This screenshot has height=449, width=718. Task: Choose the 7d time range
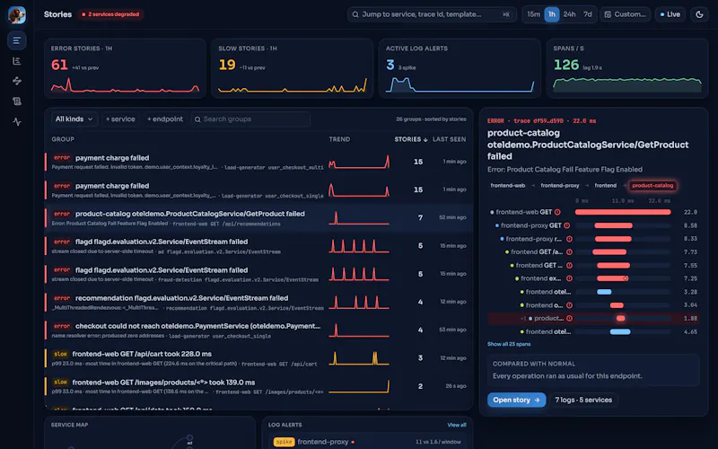point(588,14)
